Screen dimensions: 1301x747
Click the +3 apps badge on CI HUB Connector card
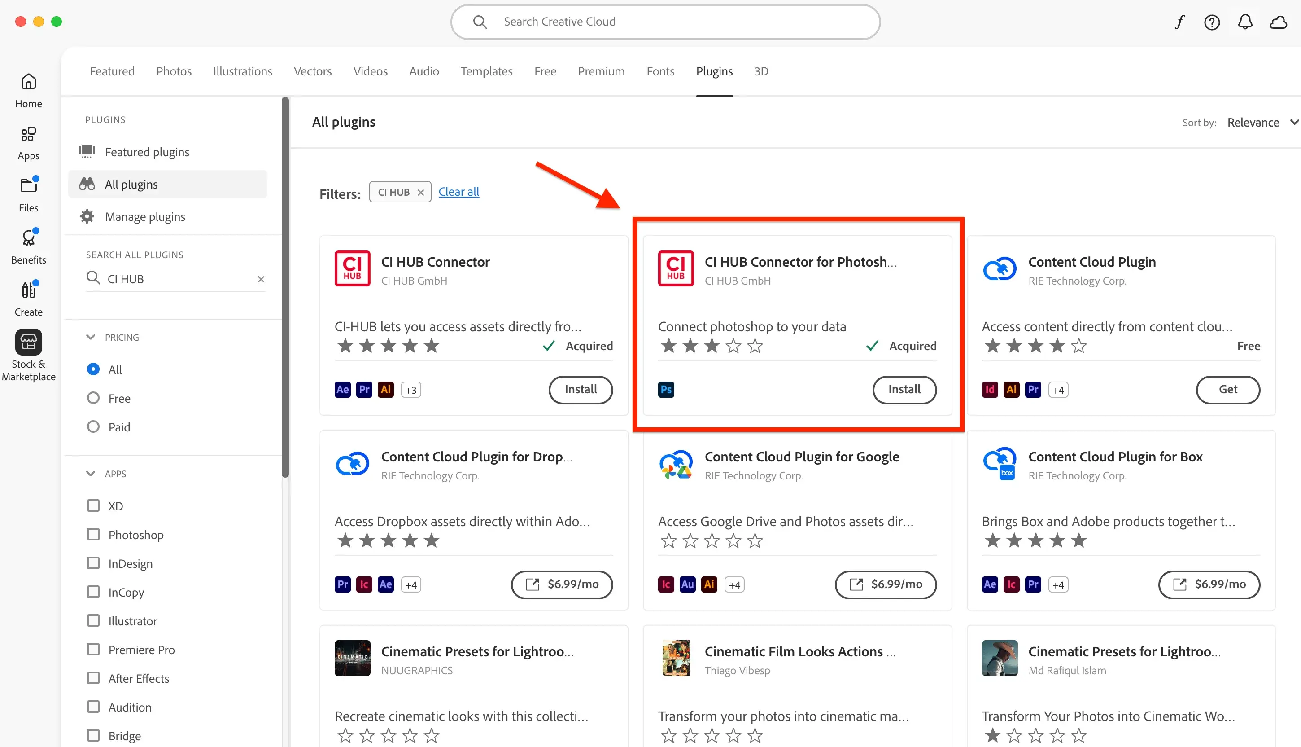pyautogui.click(x=410, y=390)
